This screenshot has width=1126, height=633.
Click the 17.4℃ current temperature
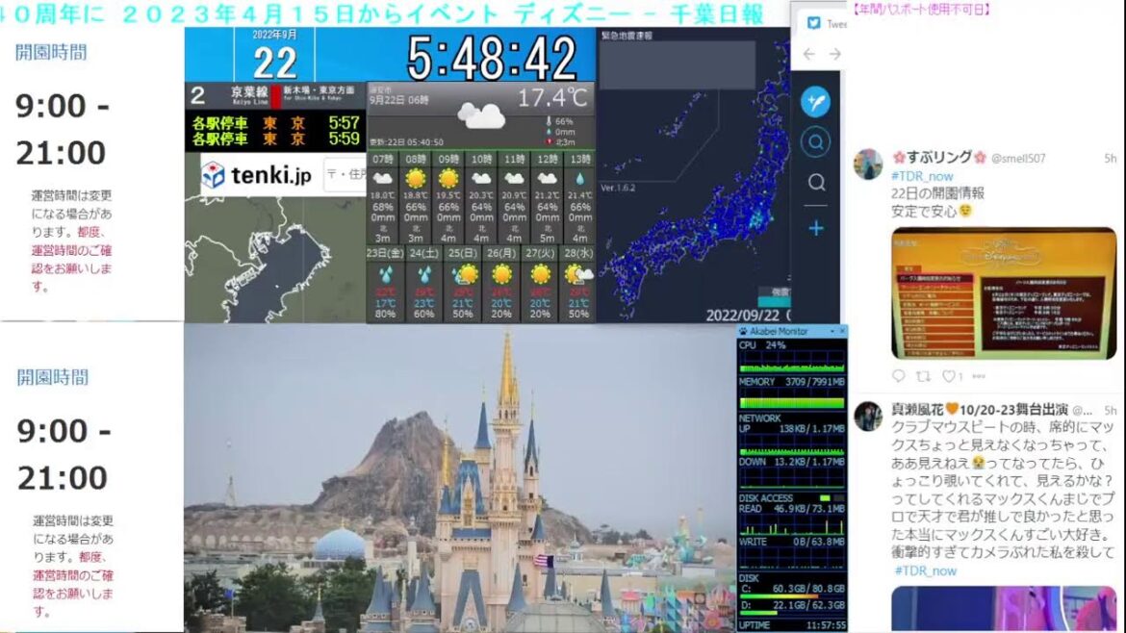click(552, 97)
